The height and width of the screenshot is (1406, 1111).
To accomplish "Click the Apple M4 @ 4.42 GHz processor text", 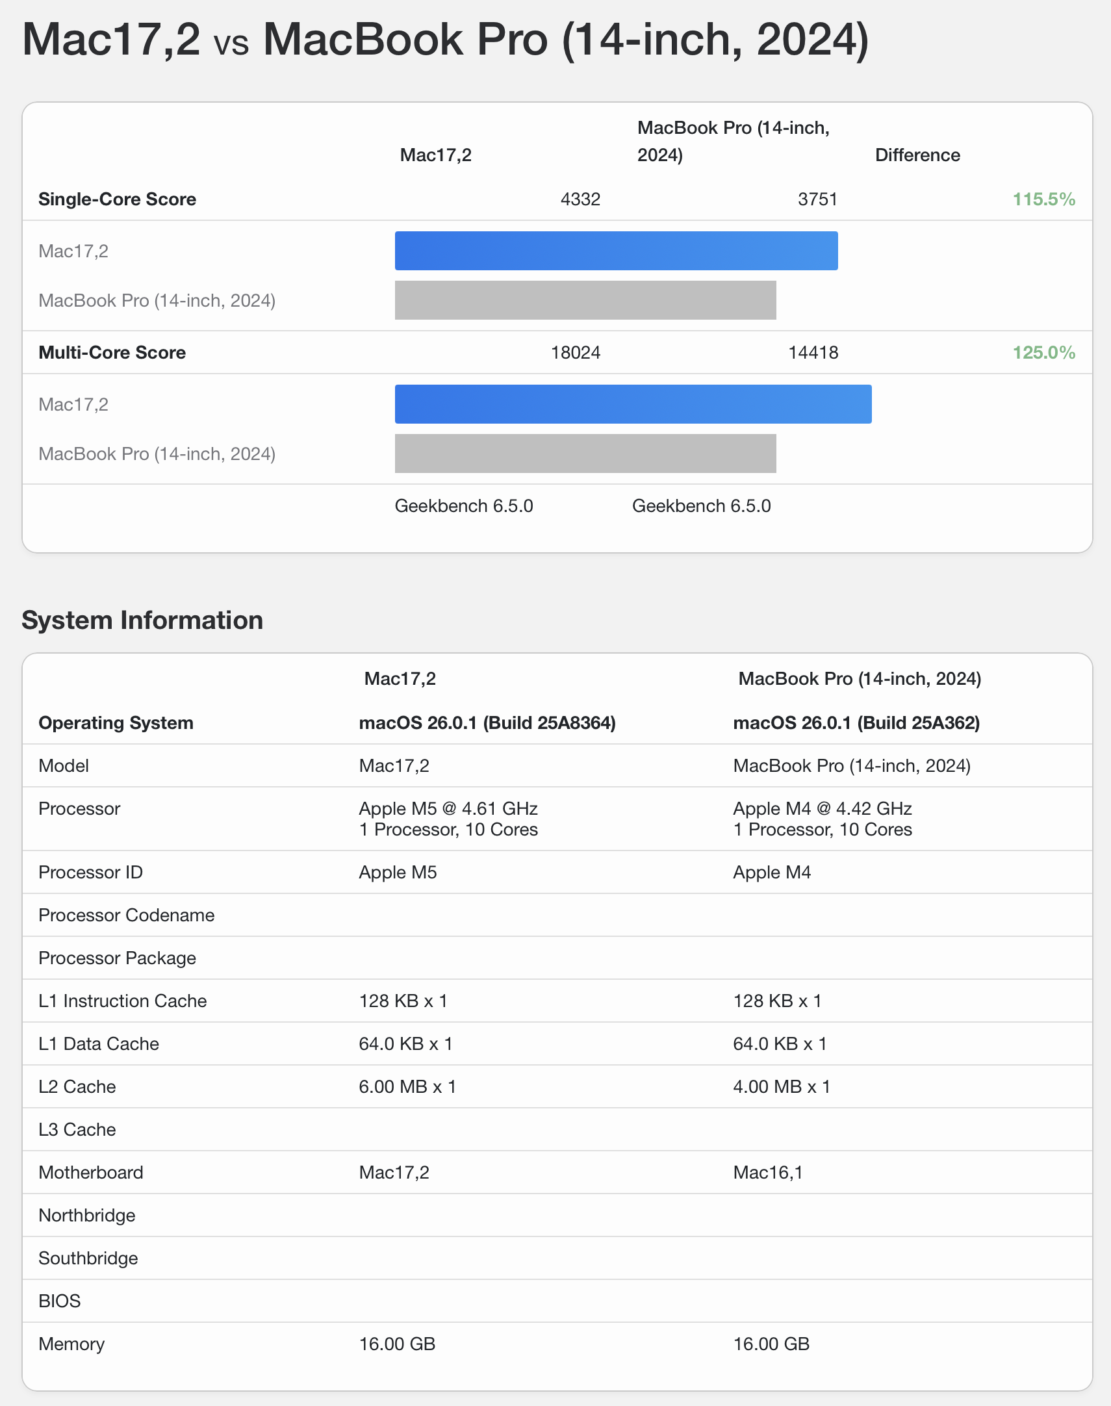I will (x=821, y=808).
